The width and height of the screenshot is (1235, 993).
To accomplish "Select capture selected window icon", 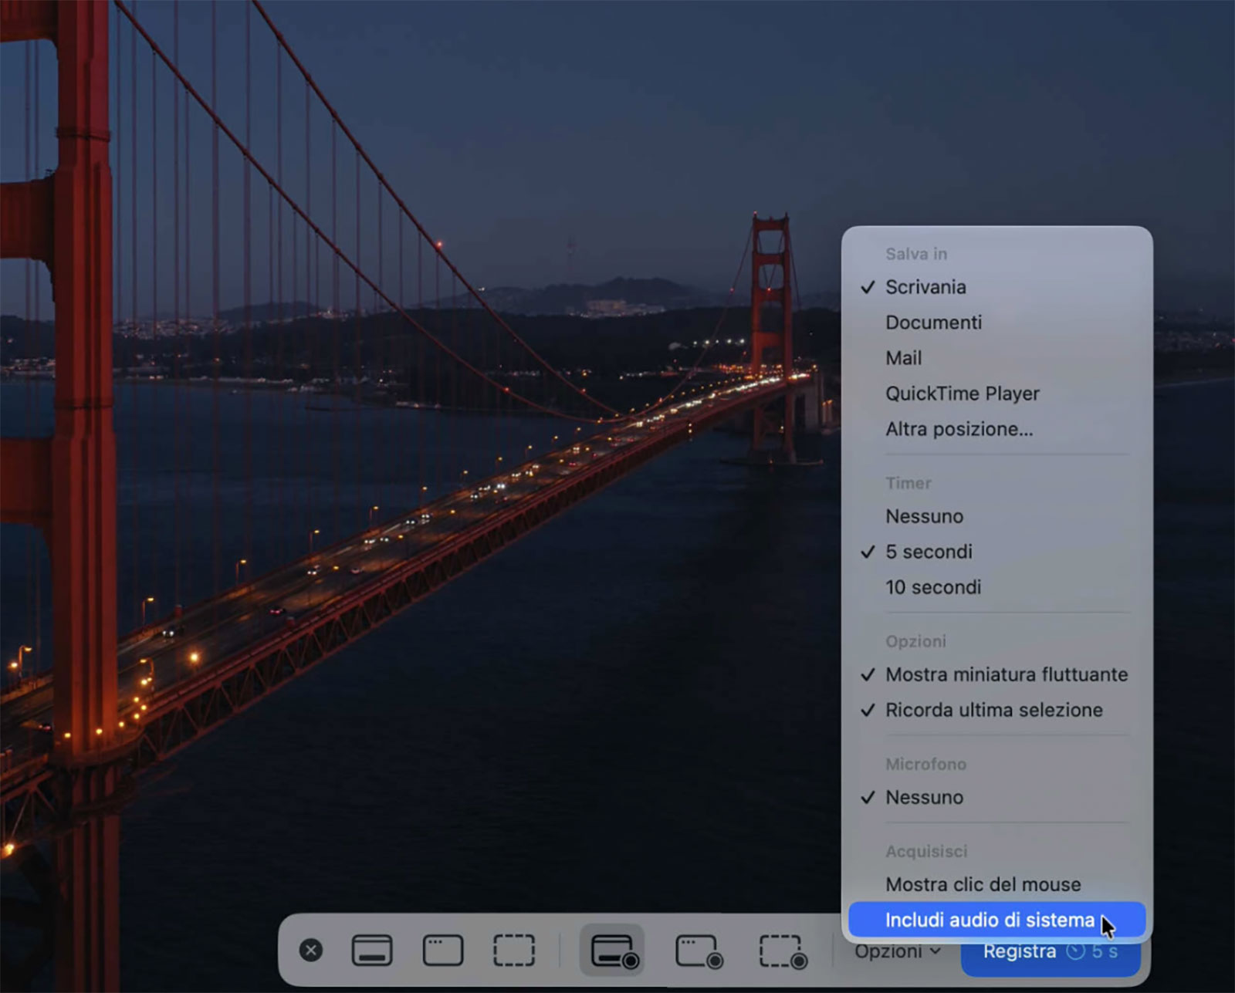I will (x=443, y=950).
